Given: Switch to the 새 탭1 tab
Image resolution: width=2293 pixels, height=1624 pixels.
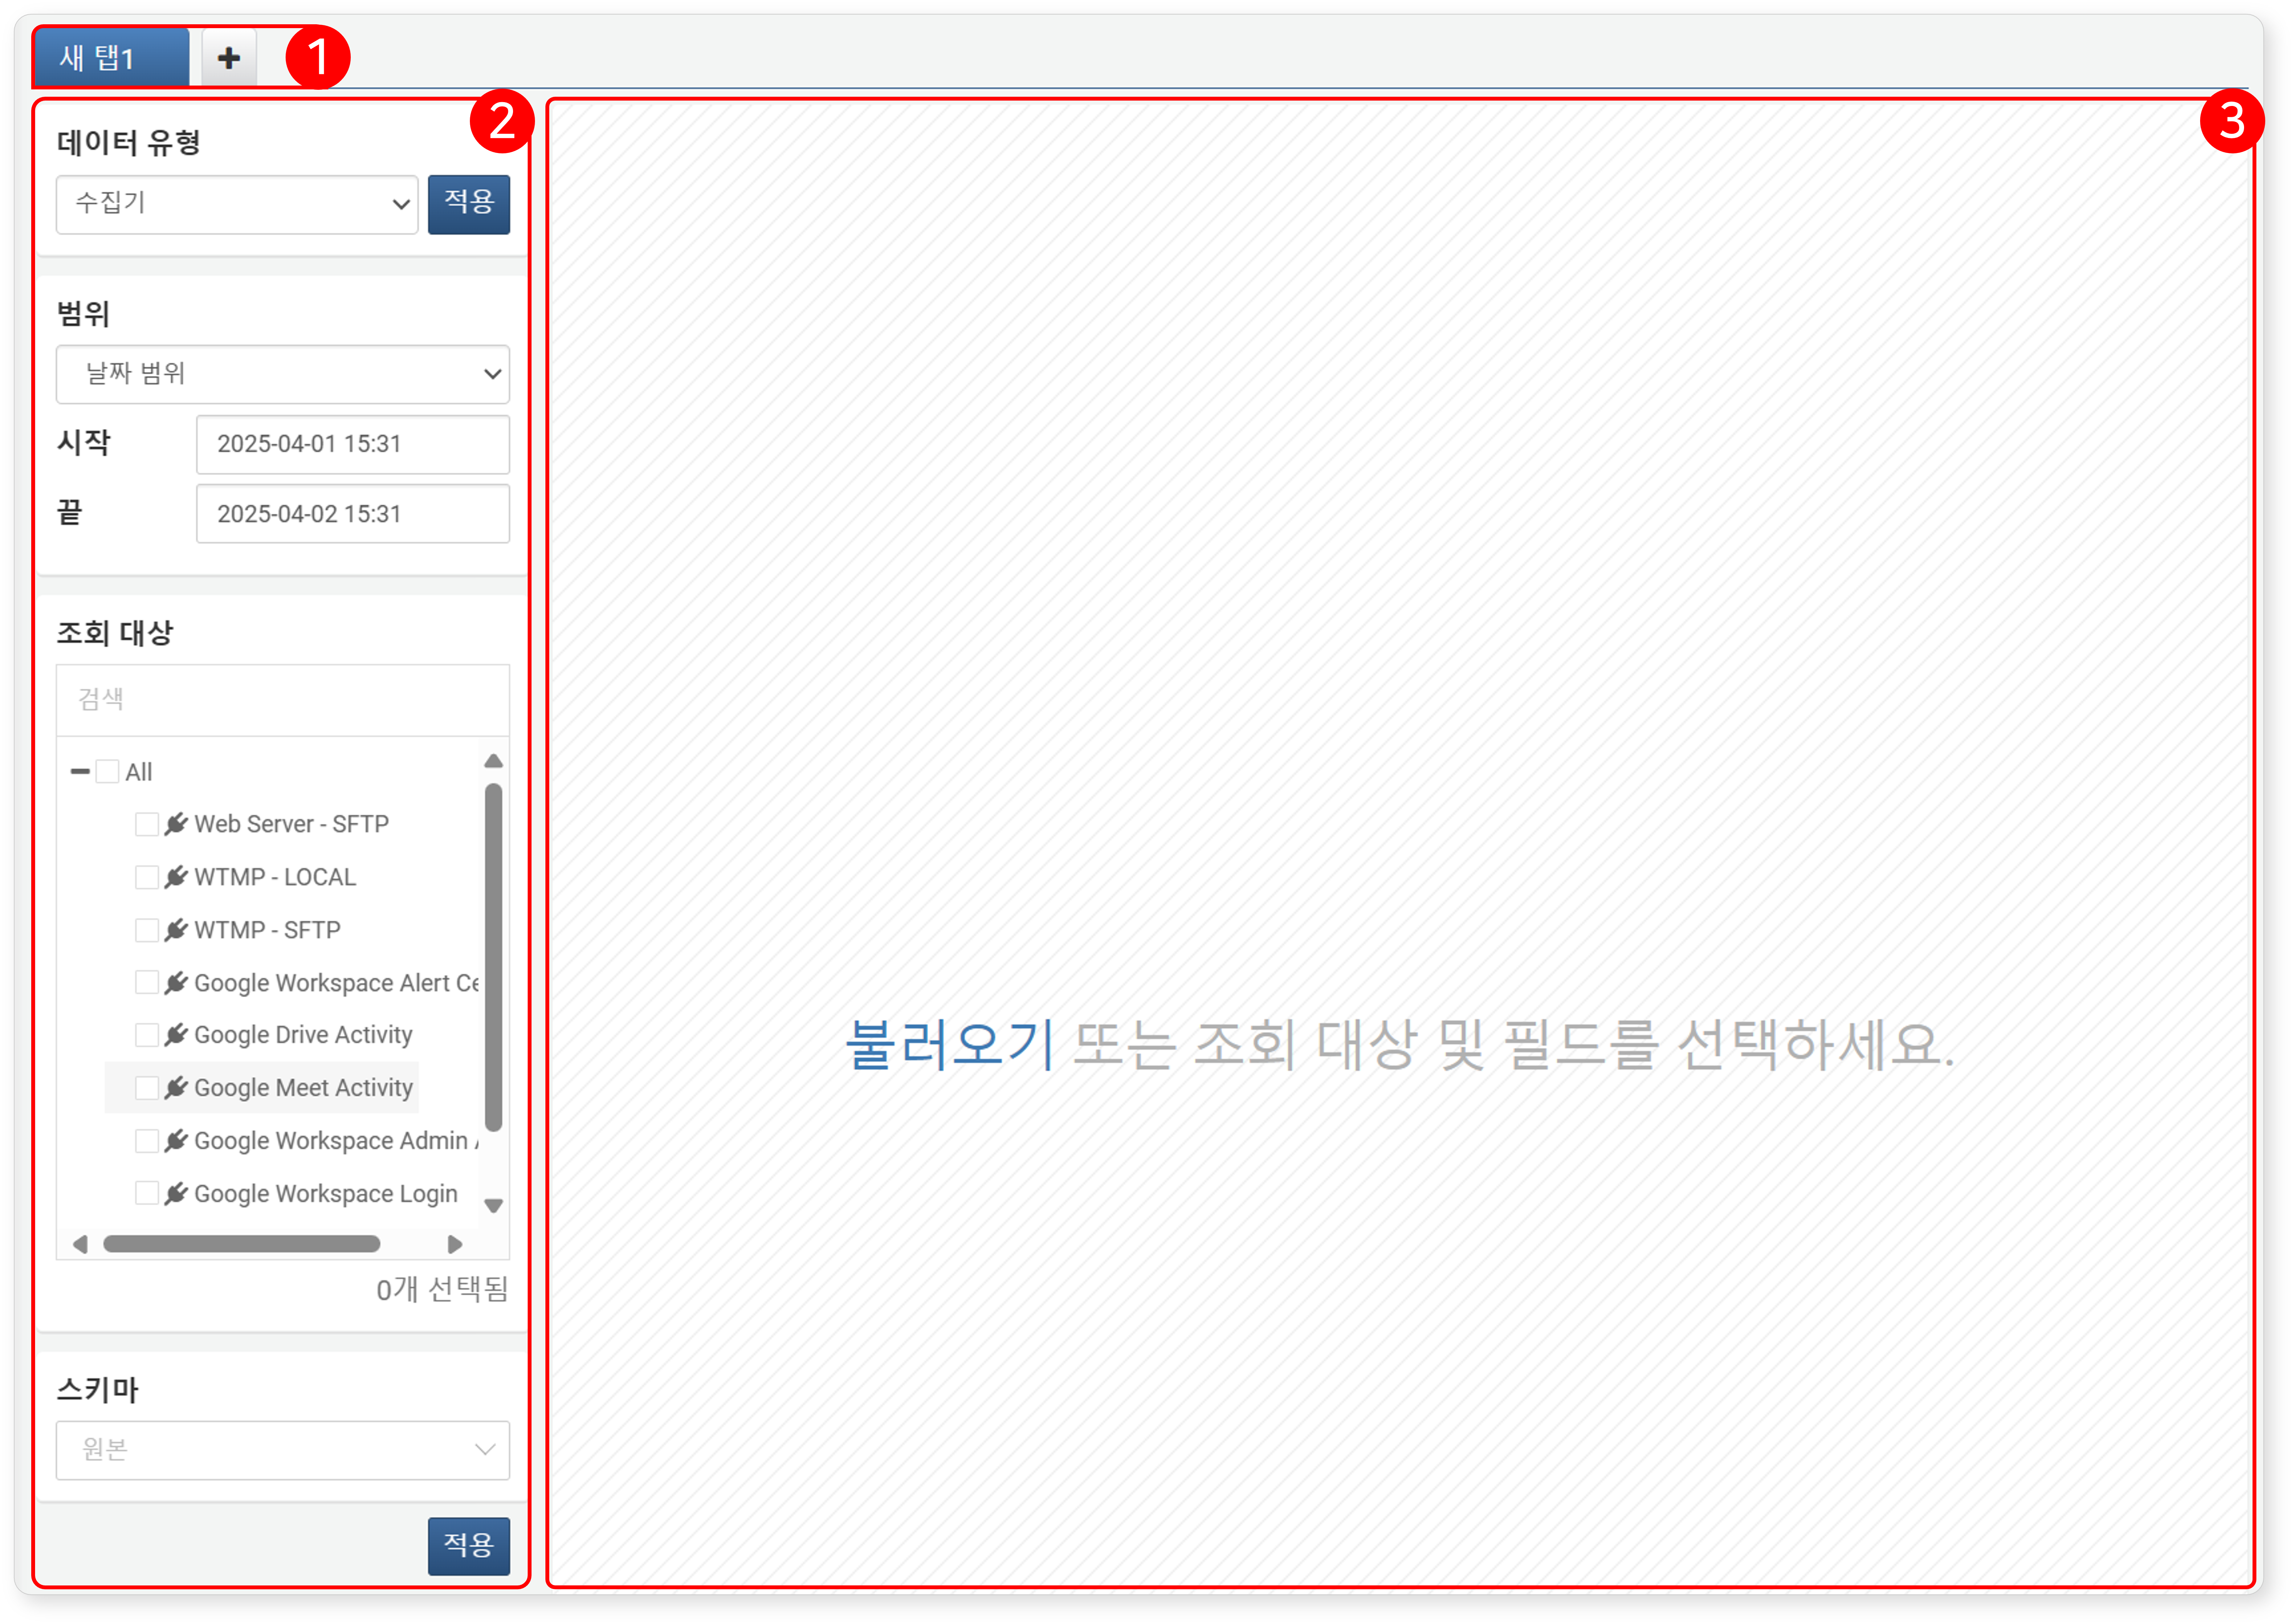Looking at the screenshot, I should pos(112,58).
